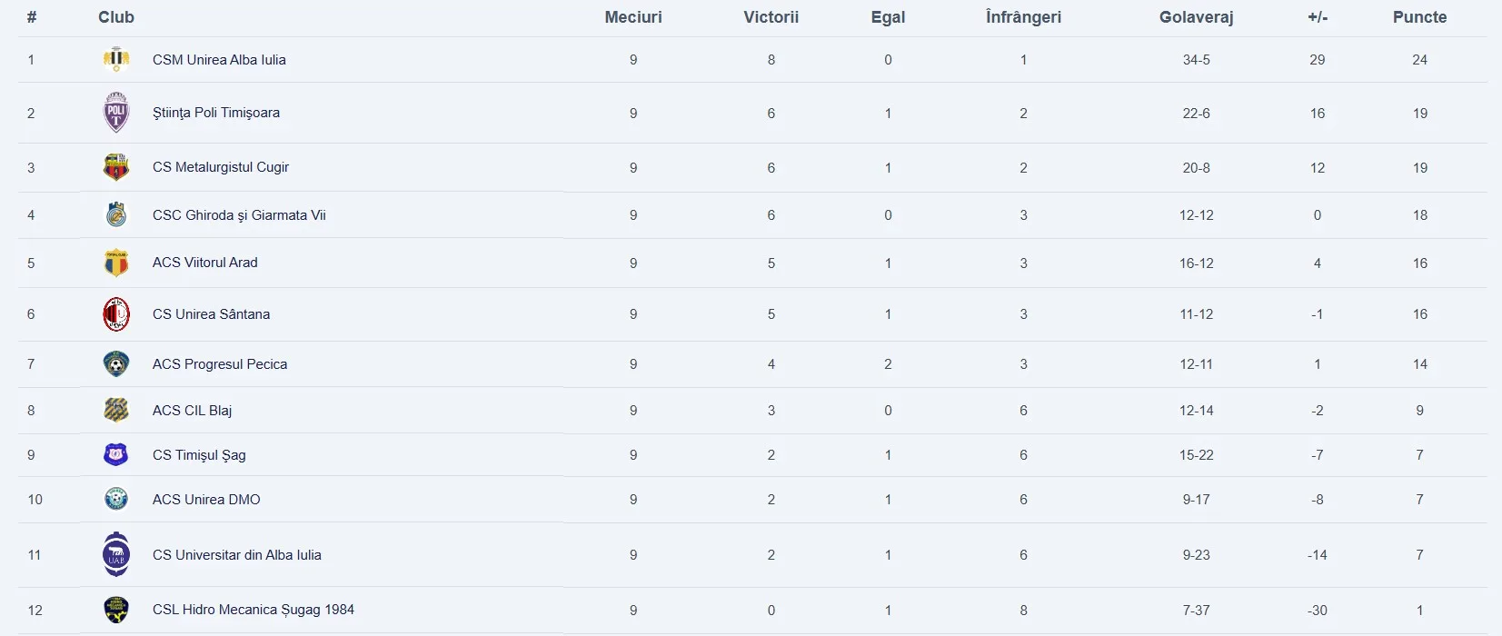The image size is (1502, 636).
Task: Click the ACS CIL Blaj club crest
Action: coord(116,411)
